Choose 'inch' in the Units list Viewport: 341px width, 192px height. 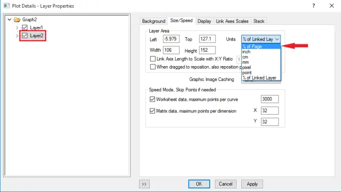[261, 52]
